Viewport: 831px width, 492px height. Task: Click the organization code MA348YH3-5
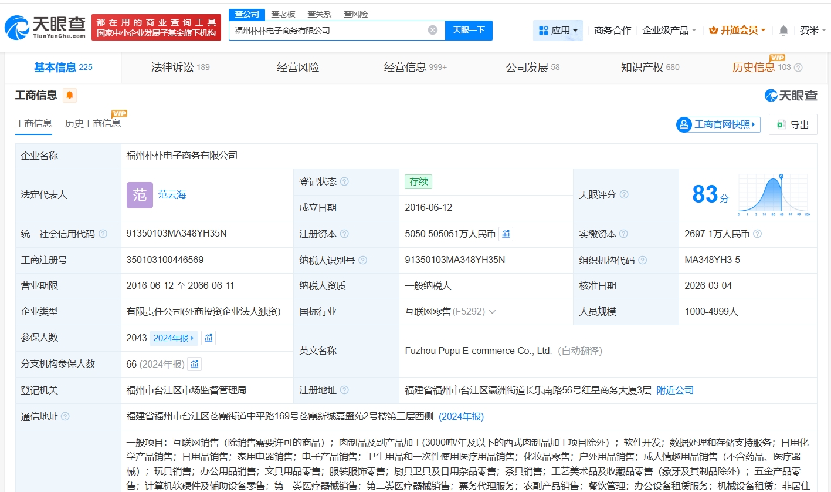point(713,260)
